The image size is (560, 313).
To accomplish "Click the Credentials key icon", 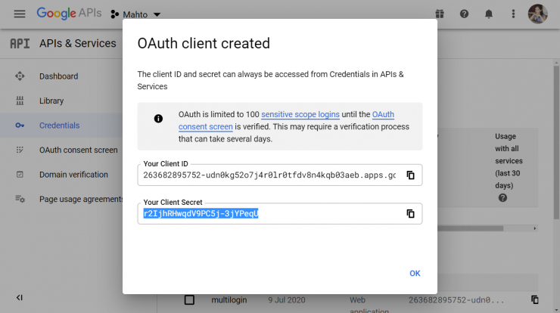I will [20, 126].
